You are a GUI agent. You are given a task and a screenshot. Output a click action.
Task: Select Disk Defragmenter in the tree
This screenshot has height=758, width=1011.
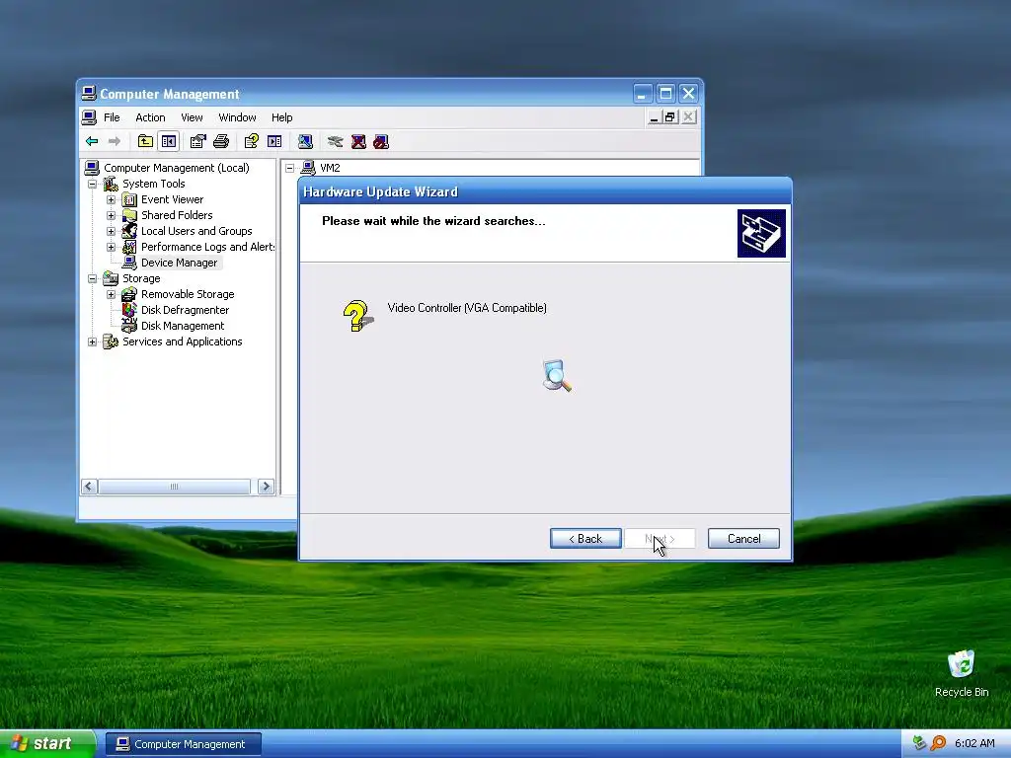coord(185,310)
